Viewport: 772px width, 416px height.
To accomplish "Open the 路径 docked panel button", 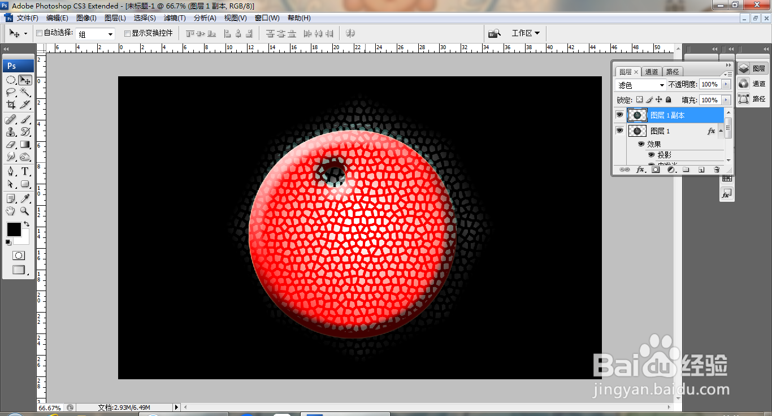I will (x=753, y=99).
